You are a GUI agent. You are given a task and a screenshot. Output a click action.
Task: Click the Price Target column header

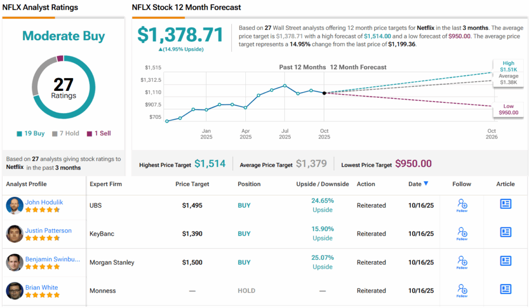(192, 184)
